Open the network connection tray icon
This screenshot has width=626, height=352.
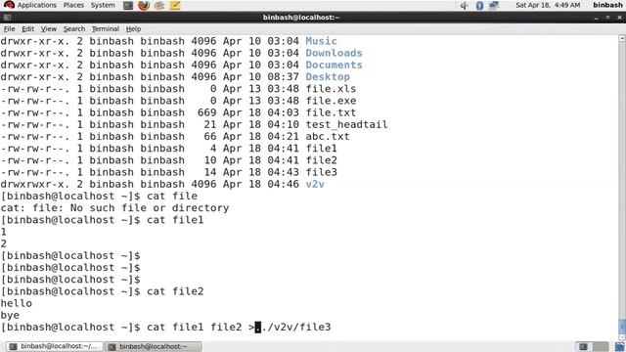point(494,5)
